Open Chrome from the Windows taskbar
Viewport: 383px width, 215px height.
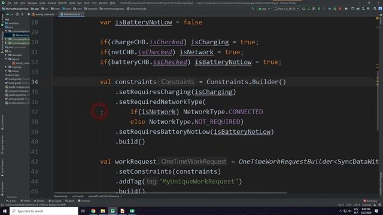point(93,211)
